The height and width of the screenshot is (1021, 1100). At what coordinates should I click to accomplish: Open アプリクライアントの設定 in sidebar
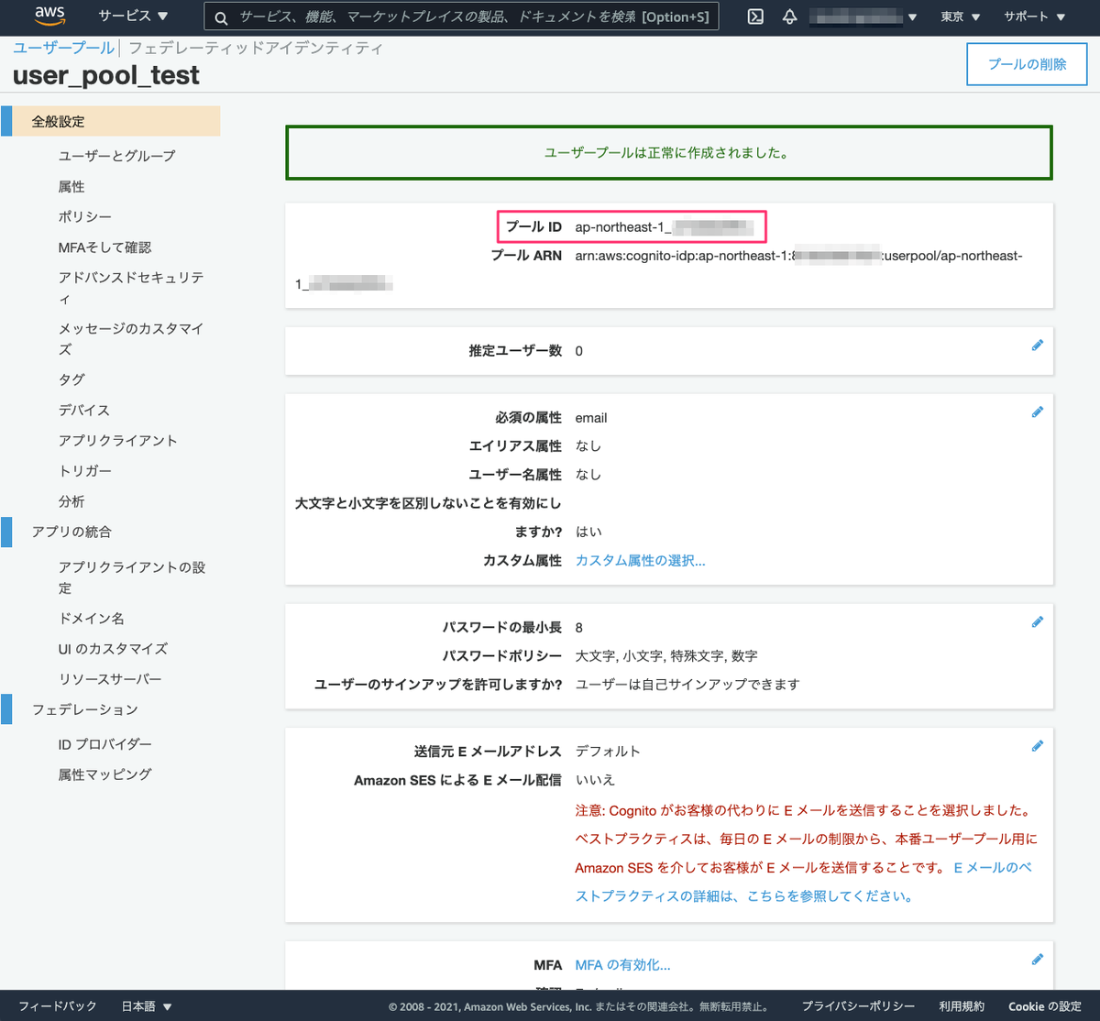coord(132,577)
